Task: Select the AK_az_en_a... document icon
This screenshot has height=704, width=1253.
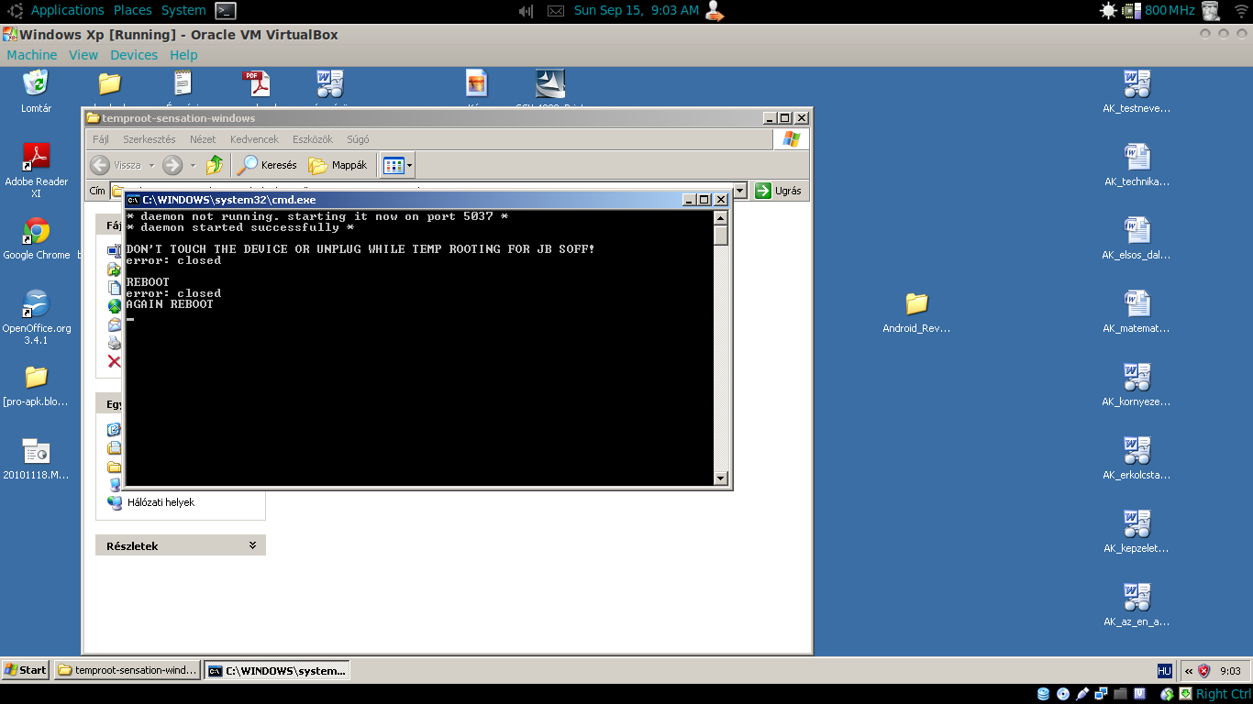Action: click(1137, 597)
